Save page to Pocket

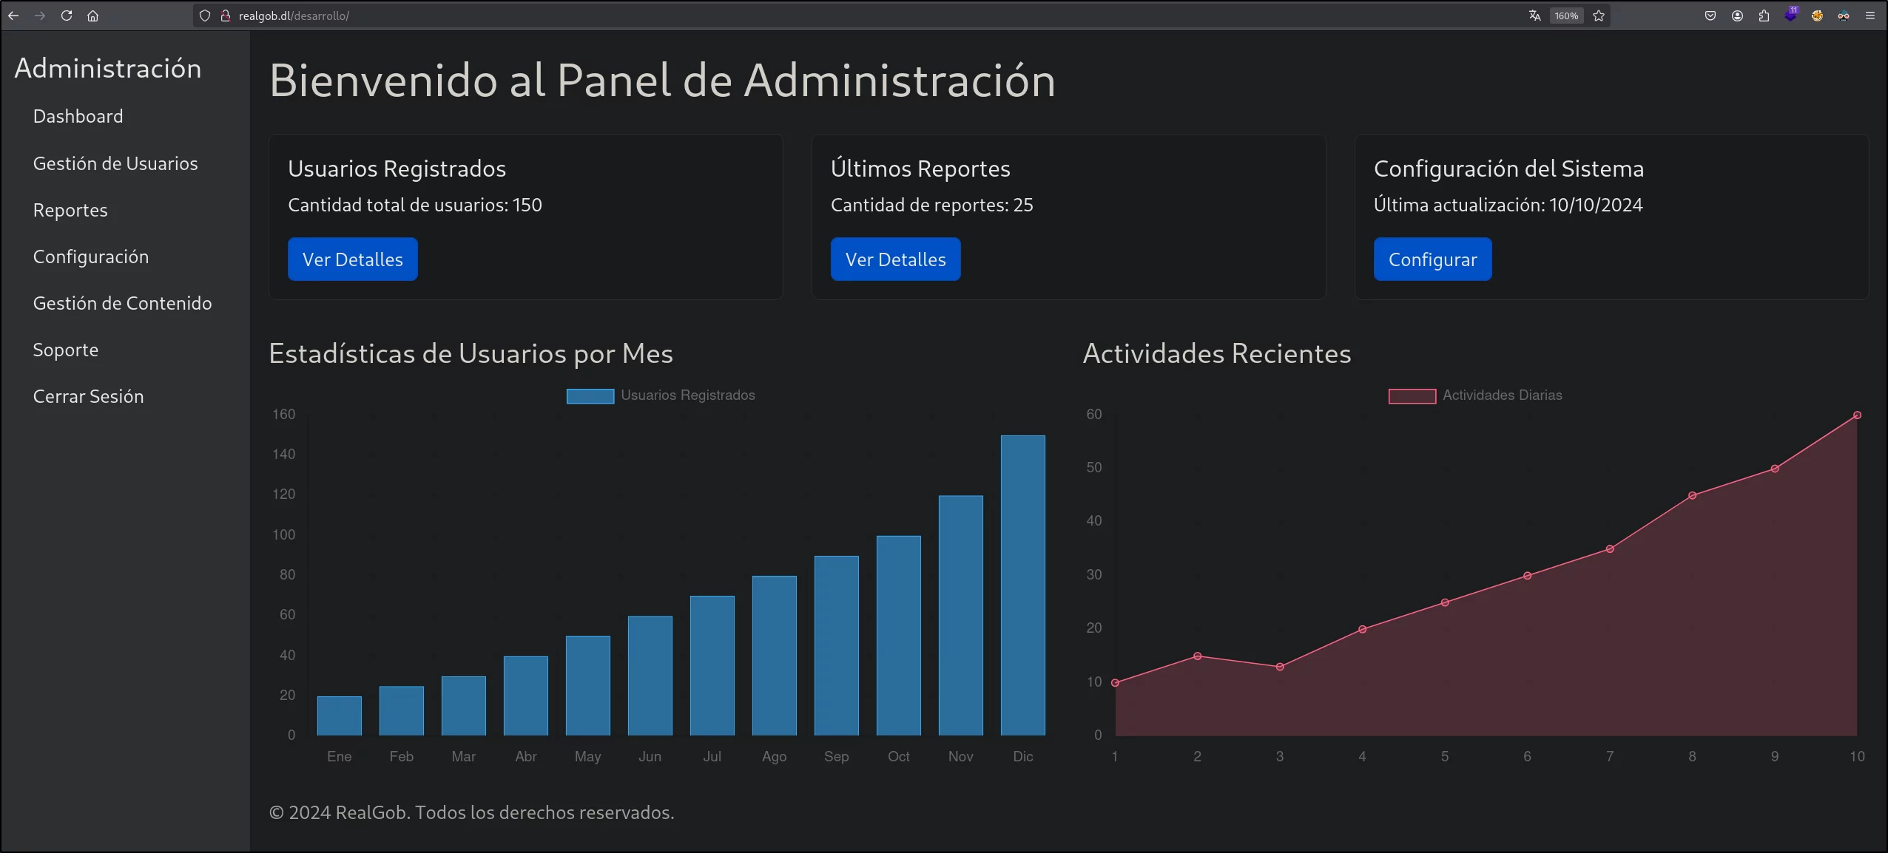[x=1710, y=16]
